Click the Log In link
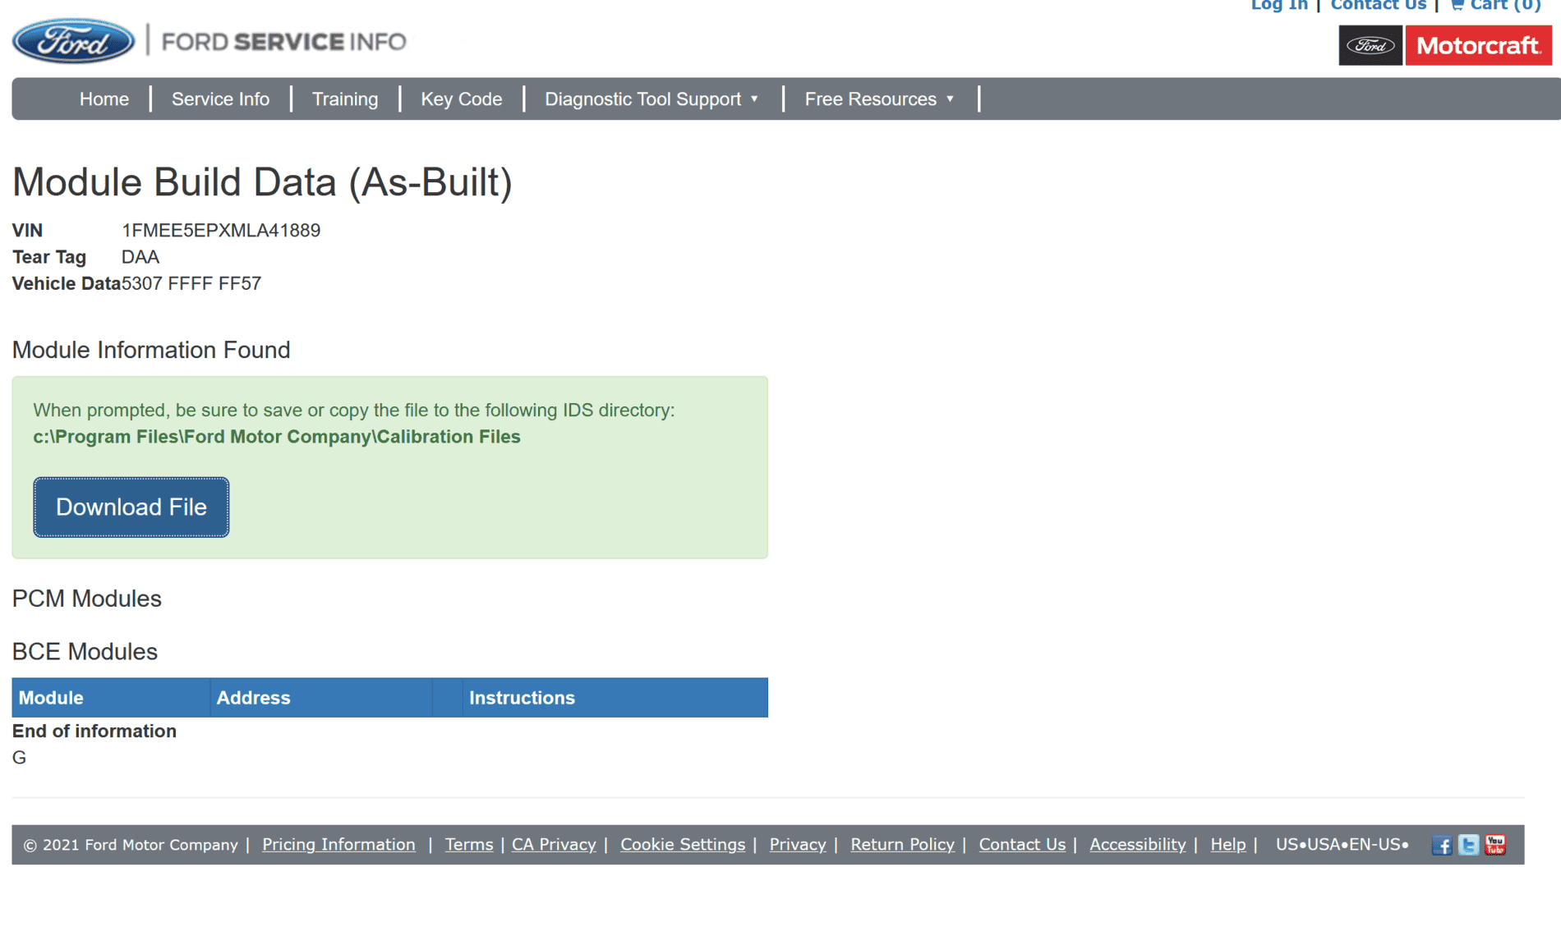The height and width of the screenshot is (927, 1561). click(x=1279, y=6)
